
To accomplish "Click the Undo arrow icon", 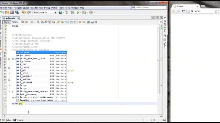I will (x=24, y=12).
